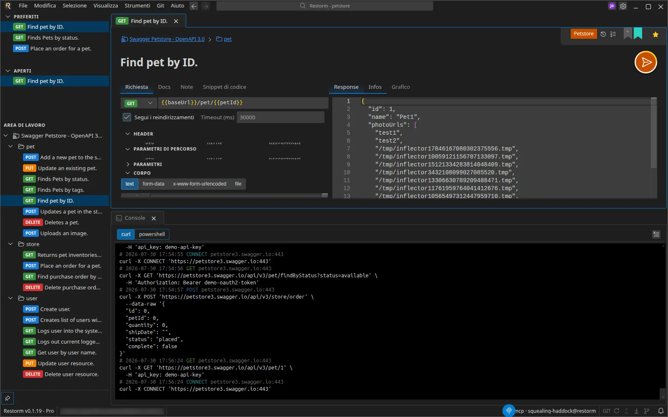Viewport: 668px width, 417px height.
Task: Refresh Git status icon
Action: point(617,411)
